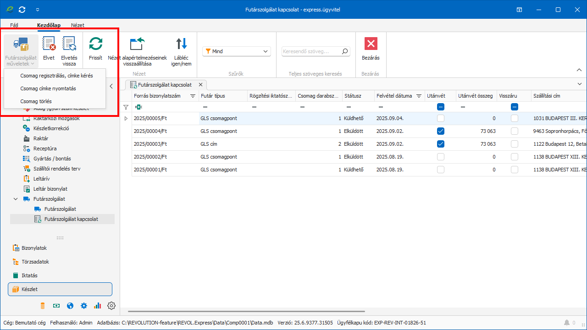Collapse the ribbon with the chevron
Viewport: 587px width, 330px height.
(x=579, y=70)
